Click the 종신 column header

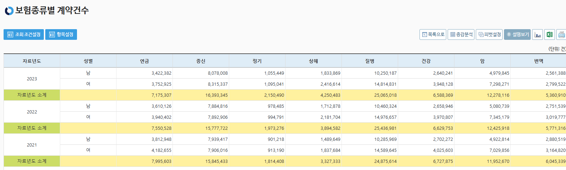pyautogui.click(x=201, y=61)
